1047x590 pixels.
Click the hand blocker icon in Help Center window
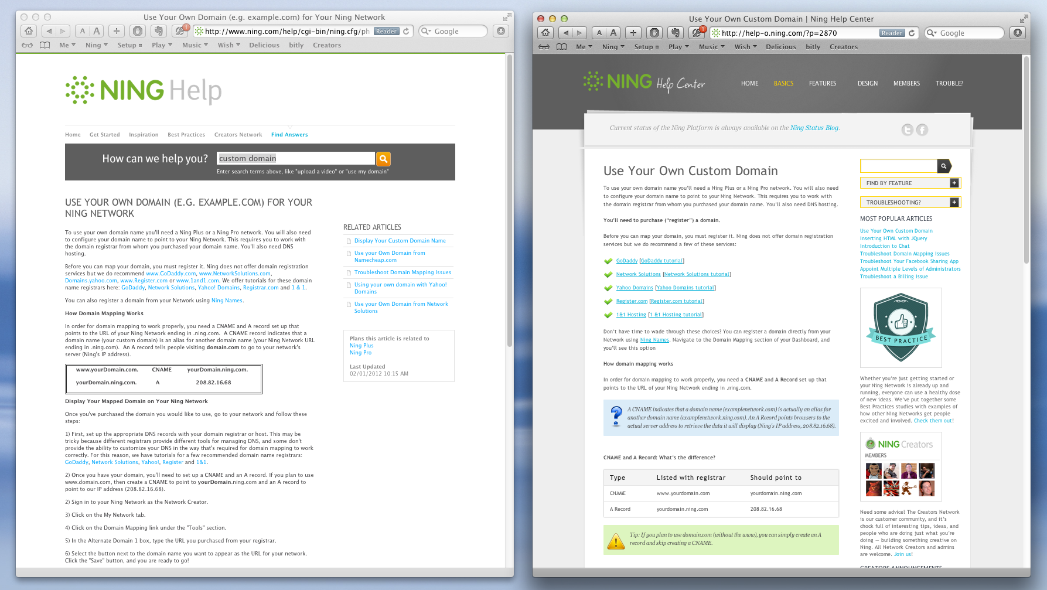click(x=655, y=33)
